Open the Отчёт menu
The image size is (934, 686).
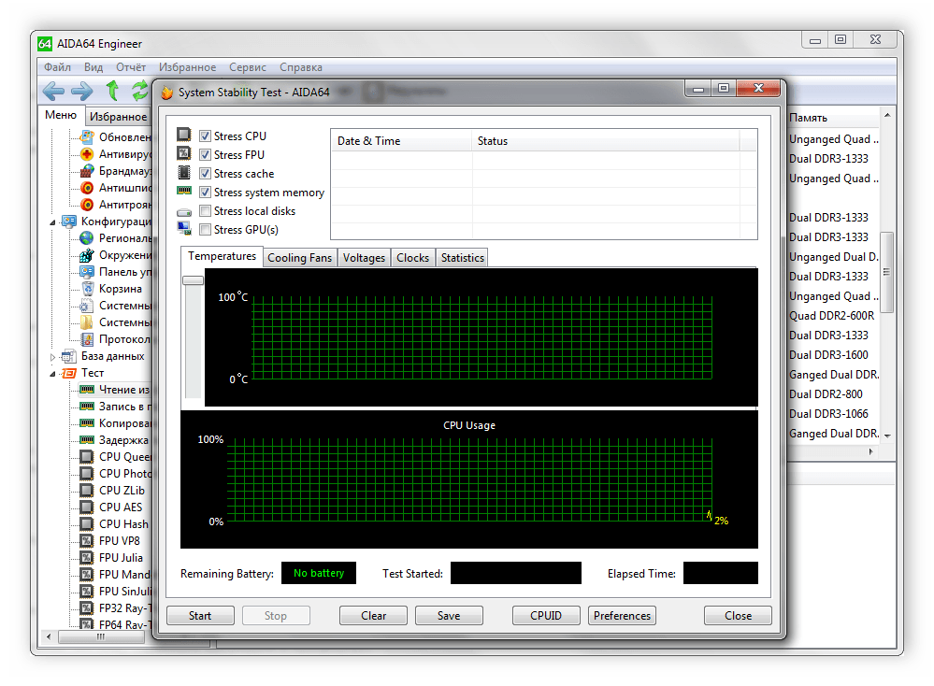131,67
